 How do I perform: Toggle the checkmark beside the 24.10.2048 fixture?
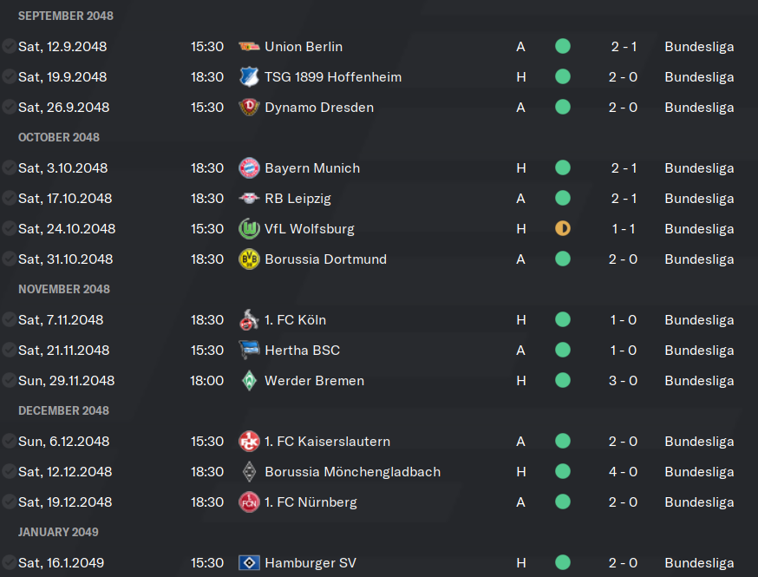point(9,229)
